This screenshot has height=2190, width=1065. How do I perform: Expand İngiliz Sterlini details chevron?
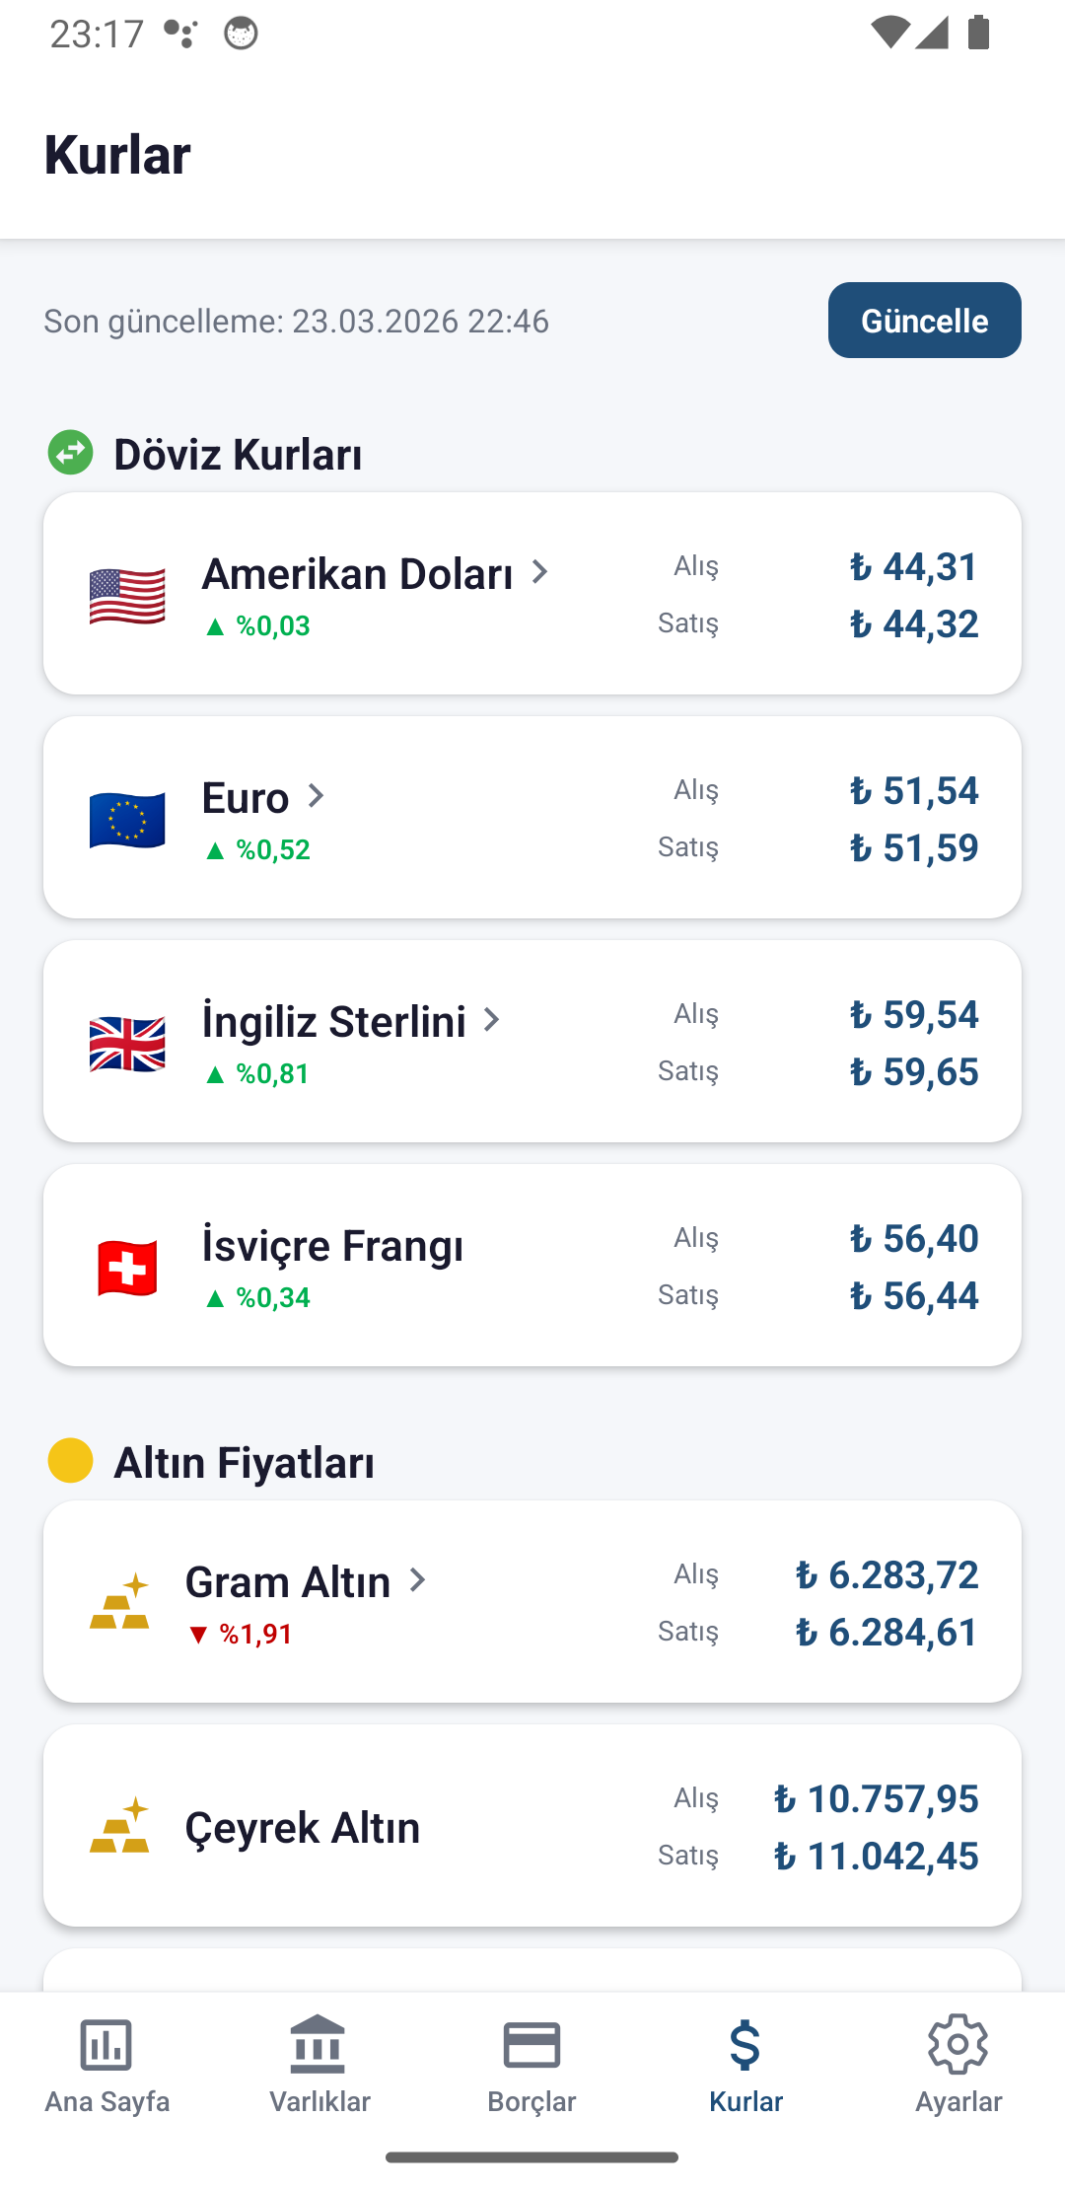tap(491, 1020)
